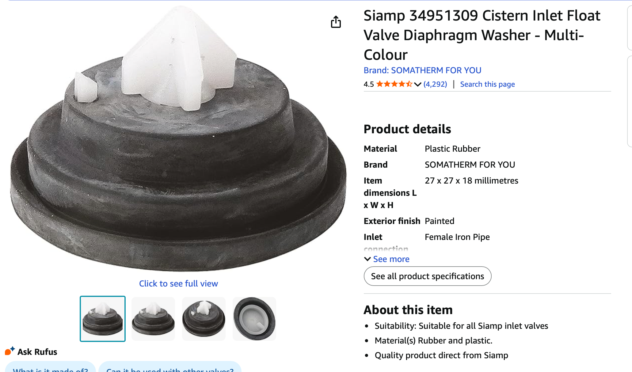The height and width of the screenshot is (372, 632).
Task: Expand product details with the See more chevron
Action: click(x=367, y=259)
